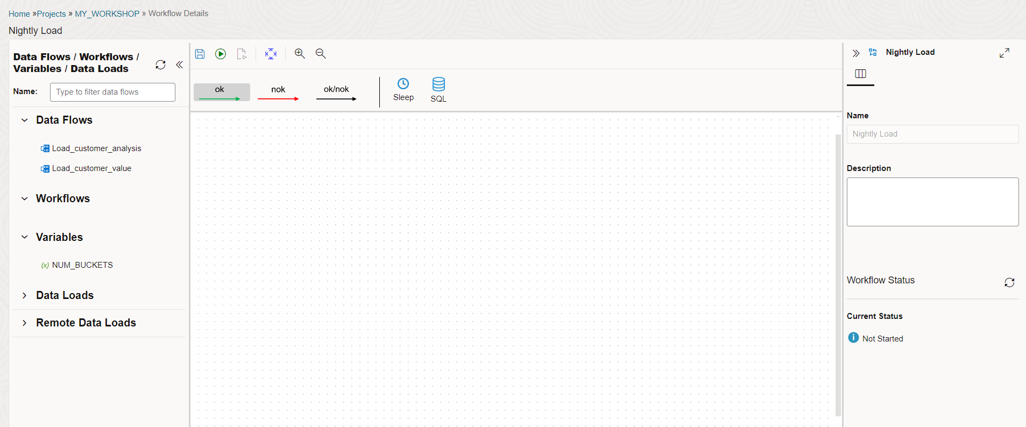
Task: Click the workflow icon beside Nightly Load
Action: [873, 52]
